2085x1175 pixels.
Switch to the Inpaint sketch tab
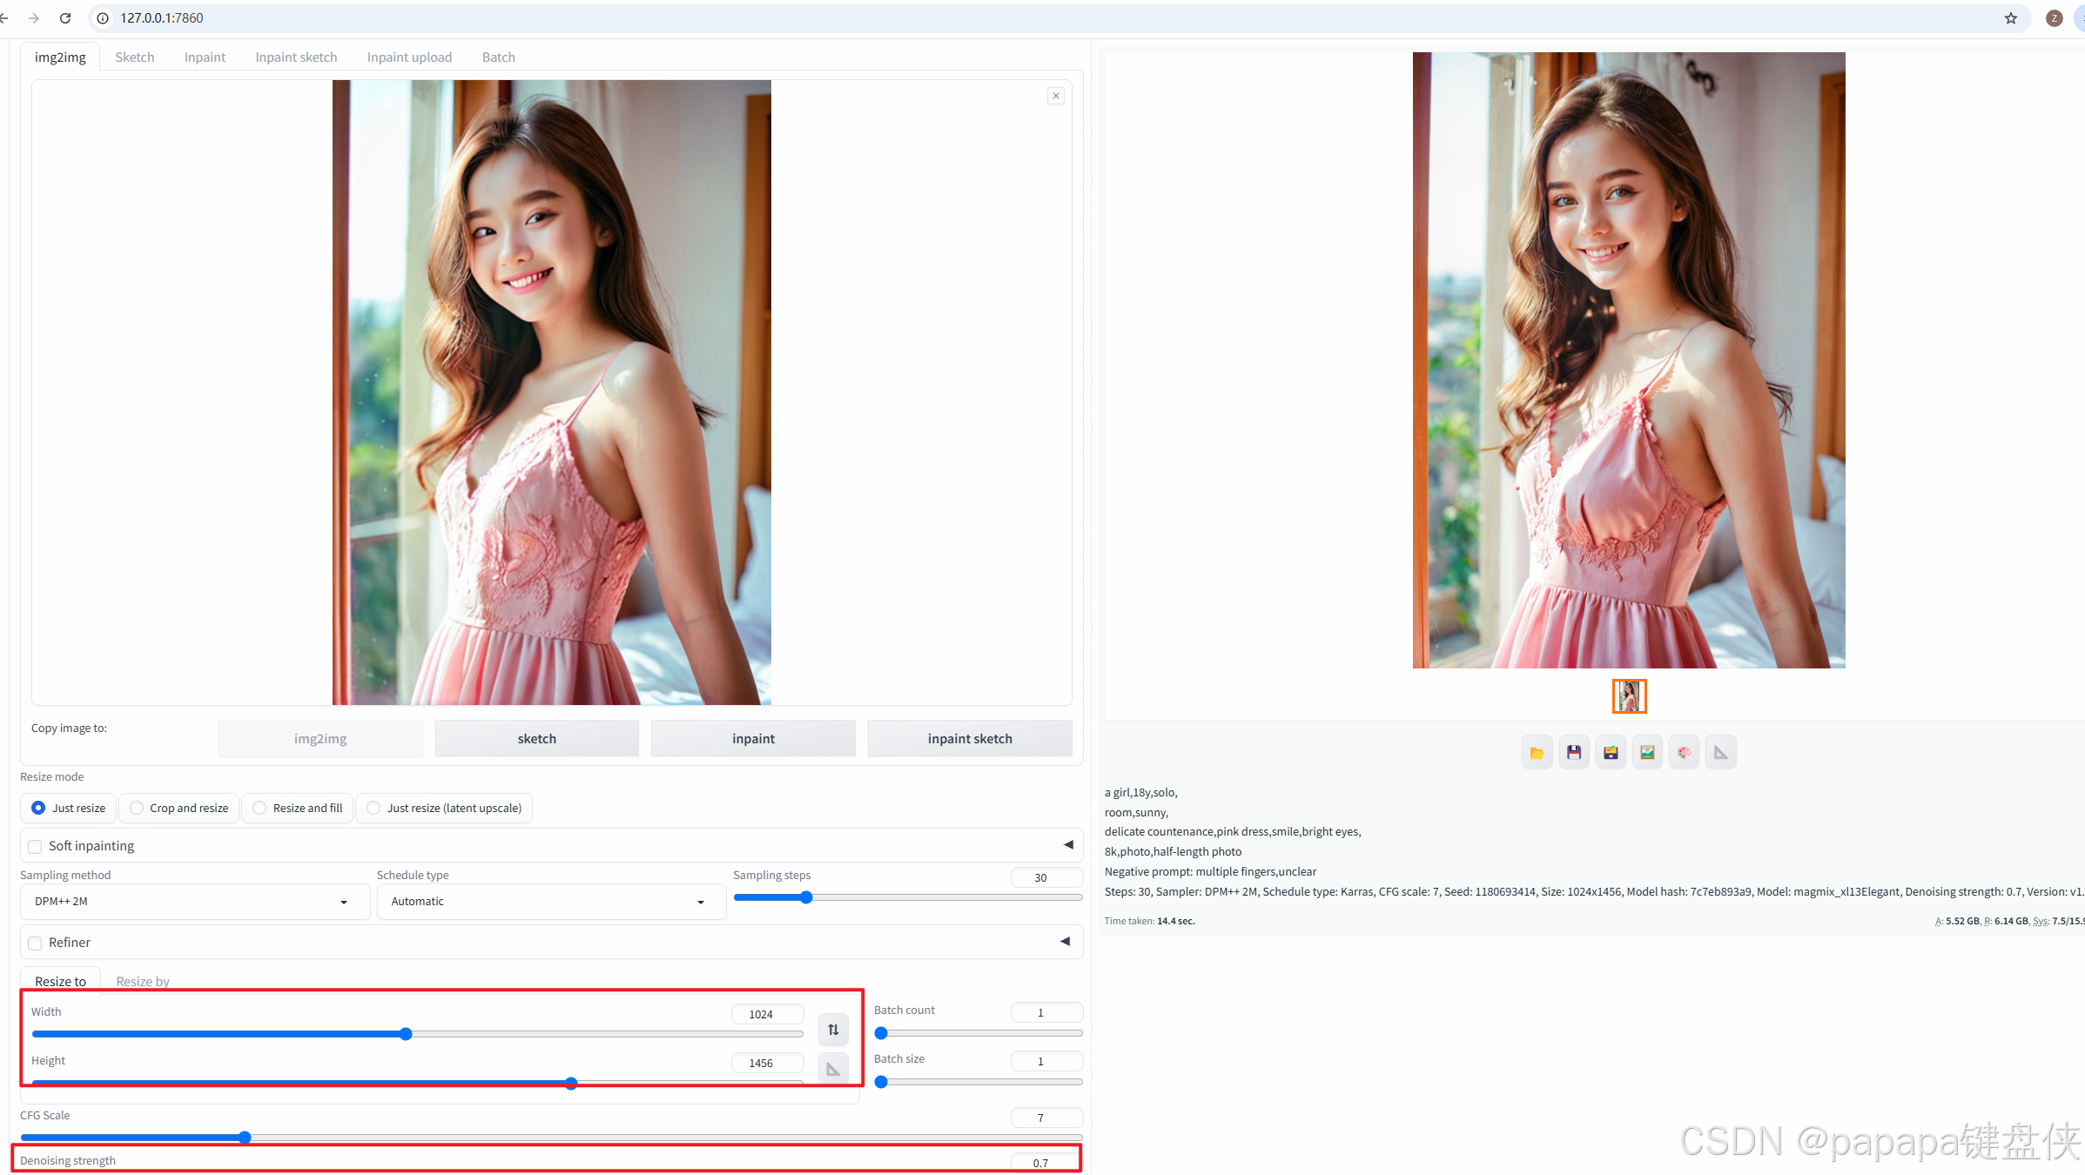(296, 57)
